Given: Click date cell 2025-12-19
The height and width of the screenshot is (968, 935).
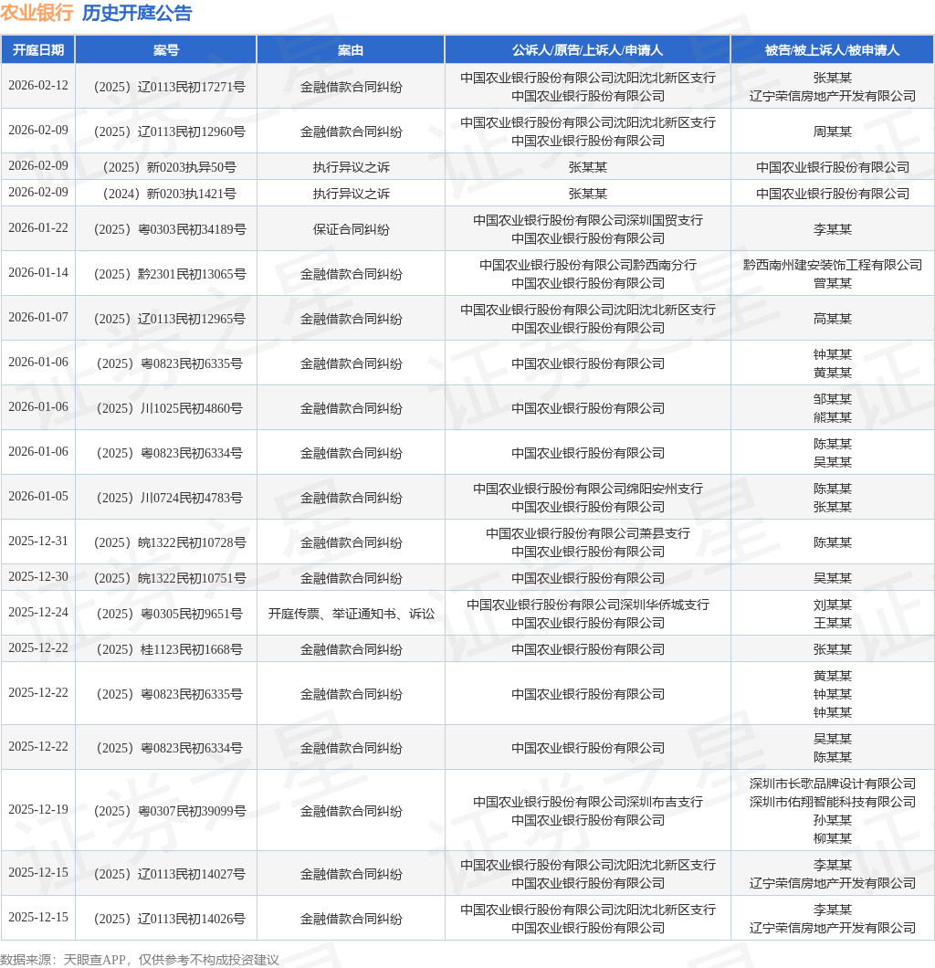Looking at the screenshot, I should point(38,809).
